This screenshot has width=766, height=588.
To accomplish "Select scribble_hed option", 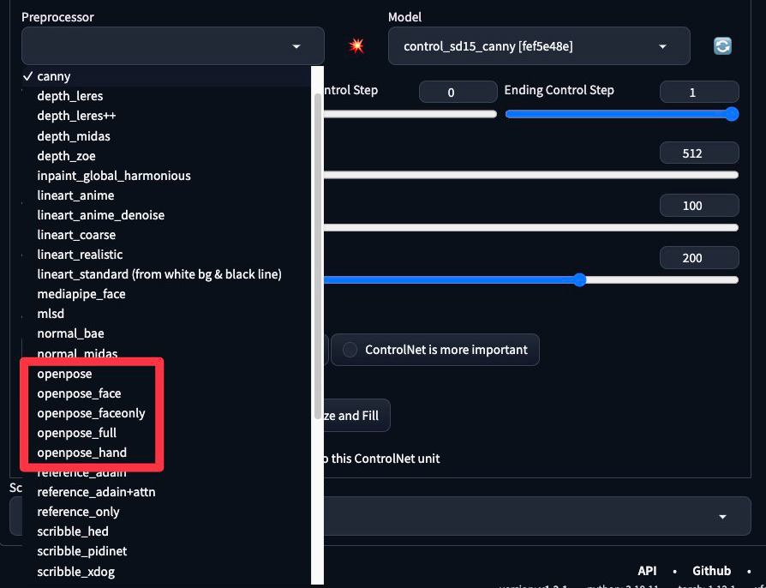I will (166, 531).
